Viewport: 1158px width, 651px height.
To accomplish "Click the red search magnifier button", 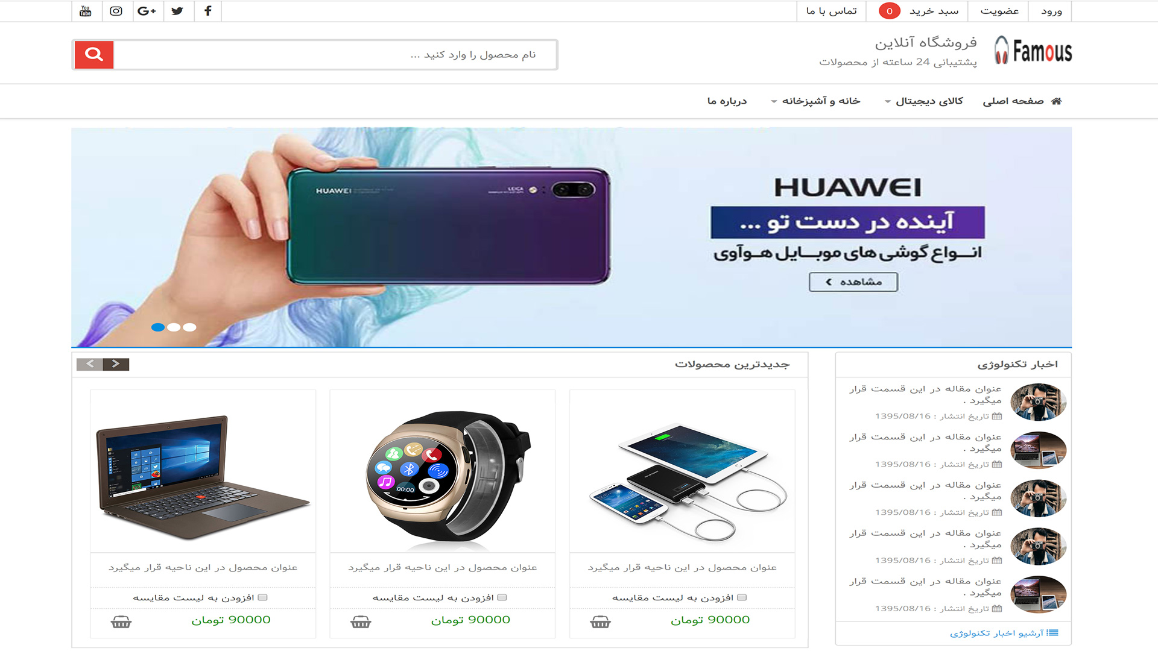I will click(94, 55).
